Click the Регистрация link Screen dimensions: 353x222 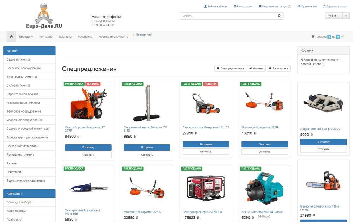243,6
